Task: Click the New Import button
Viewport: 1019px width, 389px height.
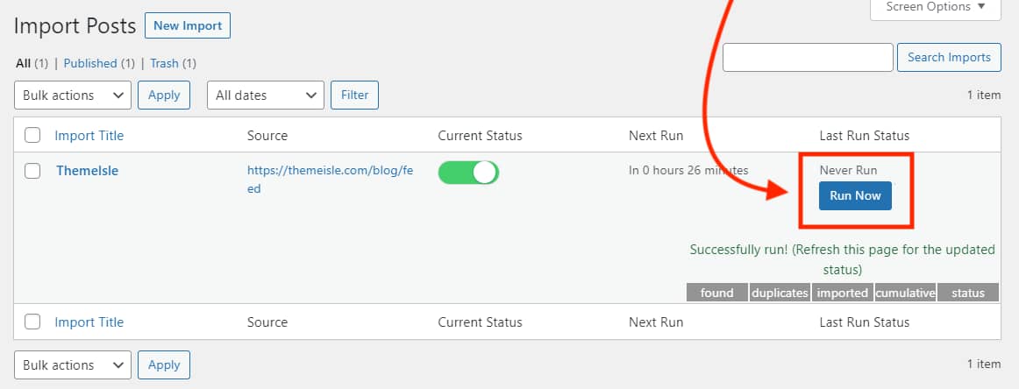Action: [x=187, y=26]
